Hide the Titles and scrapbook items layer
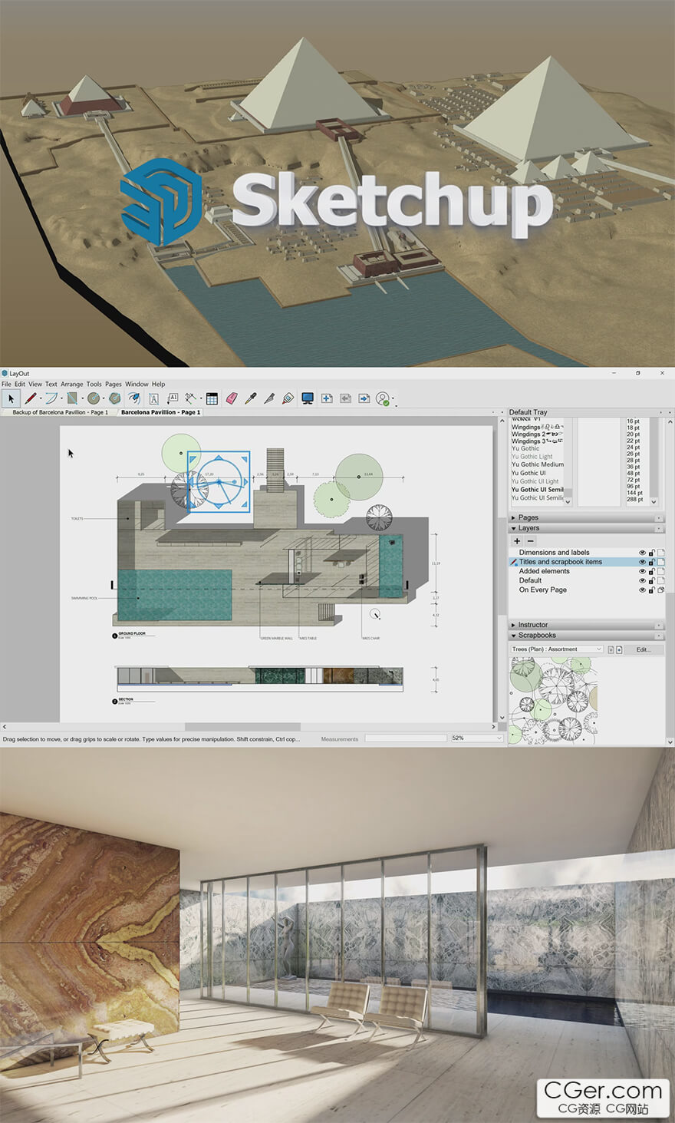The height and width of the screenshot is (1123, 675). pos(643,562)
